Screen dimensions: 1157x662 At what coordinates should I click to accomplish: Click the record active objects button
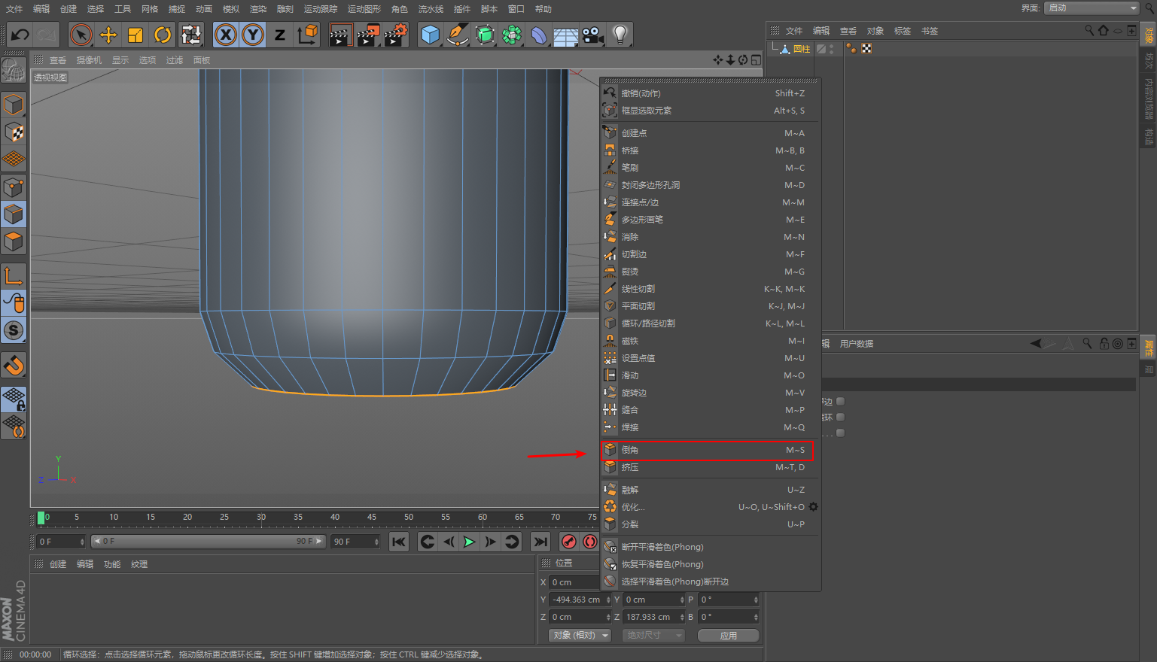pyautogui.click(x=569, y=542)
